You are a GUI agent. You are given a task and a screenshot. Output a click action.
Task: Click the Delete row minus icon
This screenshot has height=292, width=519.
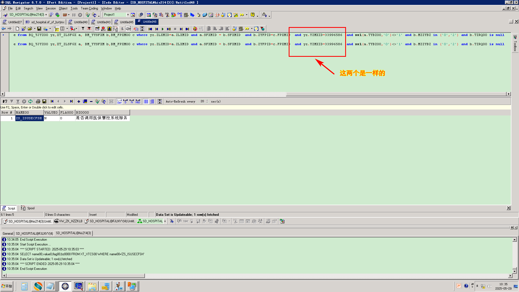(91, 102)
